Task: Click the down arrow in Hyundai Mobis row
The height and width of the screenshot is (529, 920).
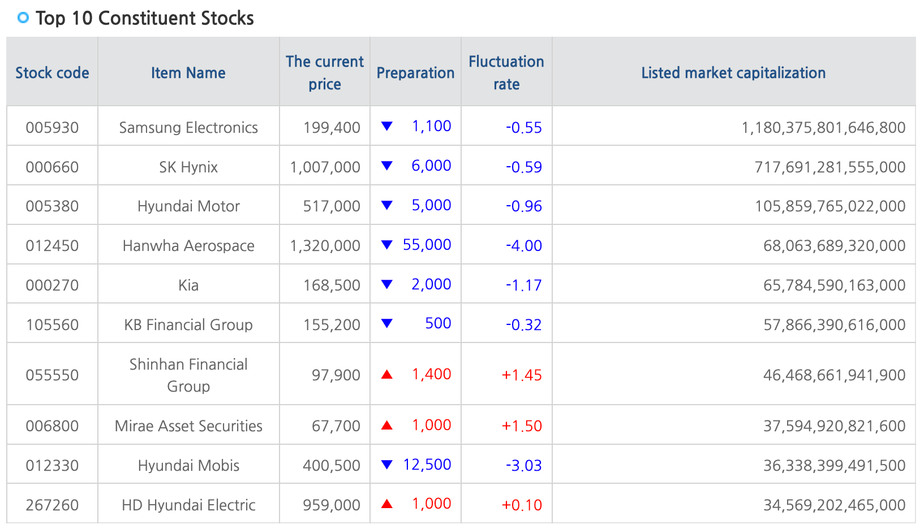Action: pos(387,465)
